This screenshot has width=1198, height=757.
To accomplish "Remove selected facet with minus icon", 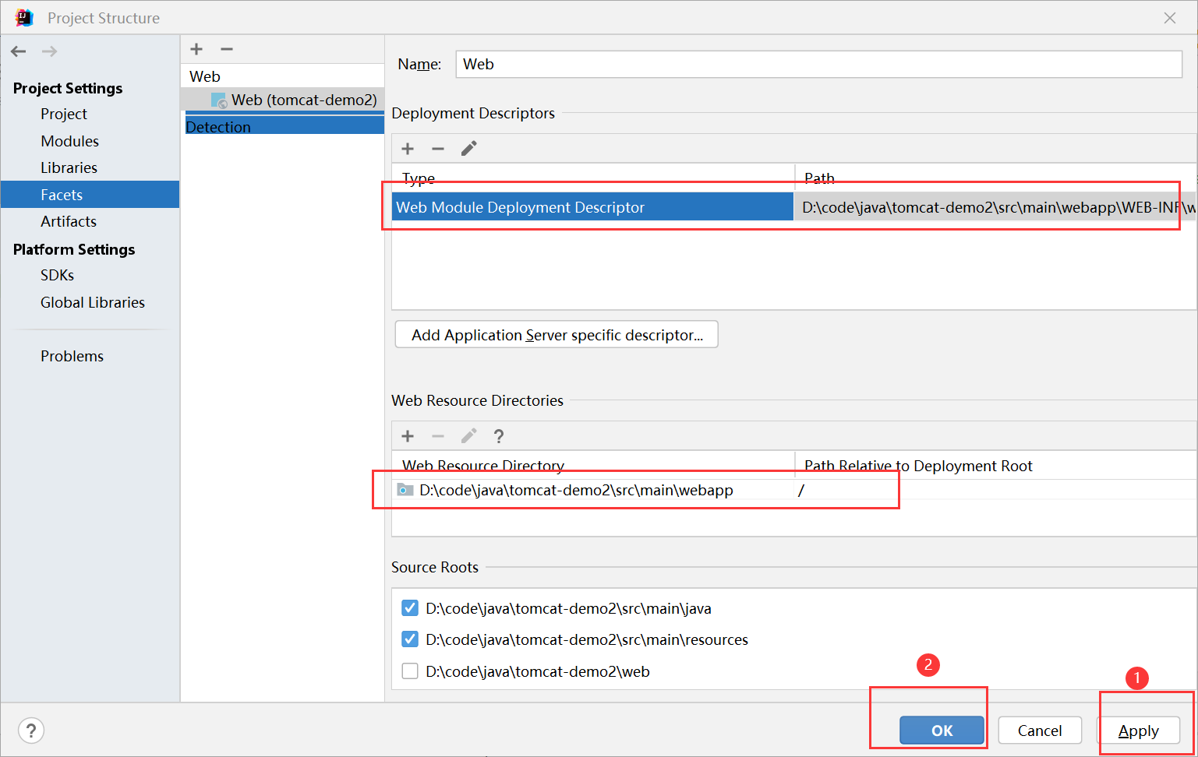I will click(x=227, y=49).
